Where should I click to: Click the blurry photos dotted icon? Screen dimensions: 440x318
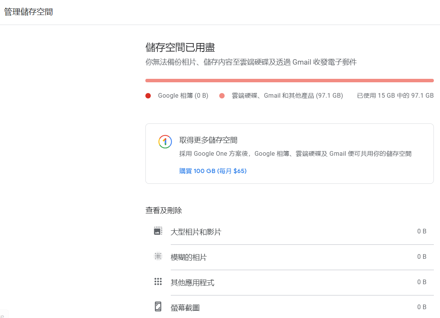[158, 256]
